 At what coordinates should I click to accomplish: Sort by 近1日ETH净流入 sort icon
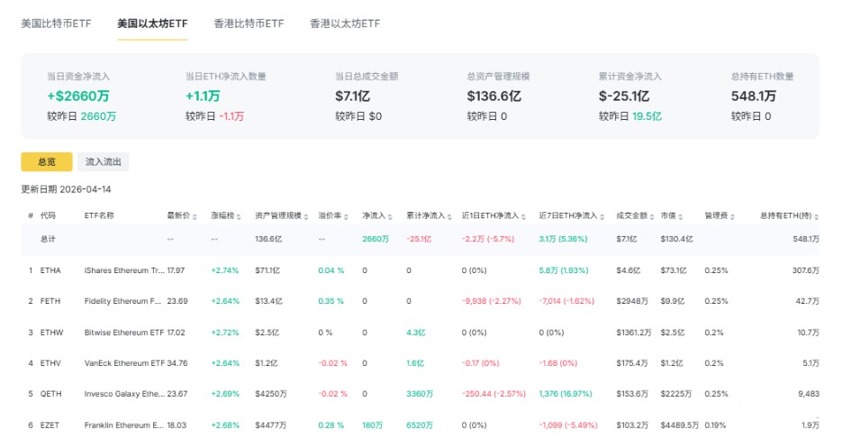(524, 216)
